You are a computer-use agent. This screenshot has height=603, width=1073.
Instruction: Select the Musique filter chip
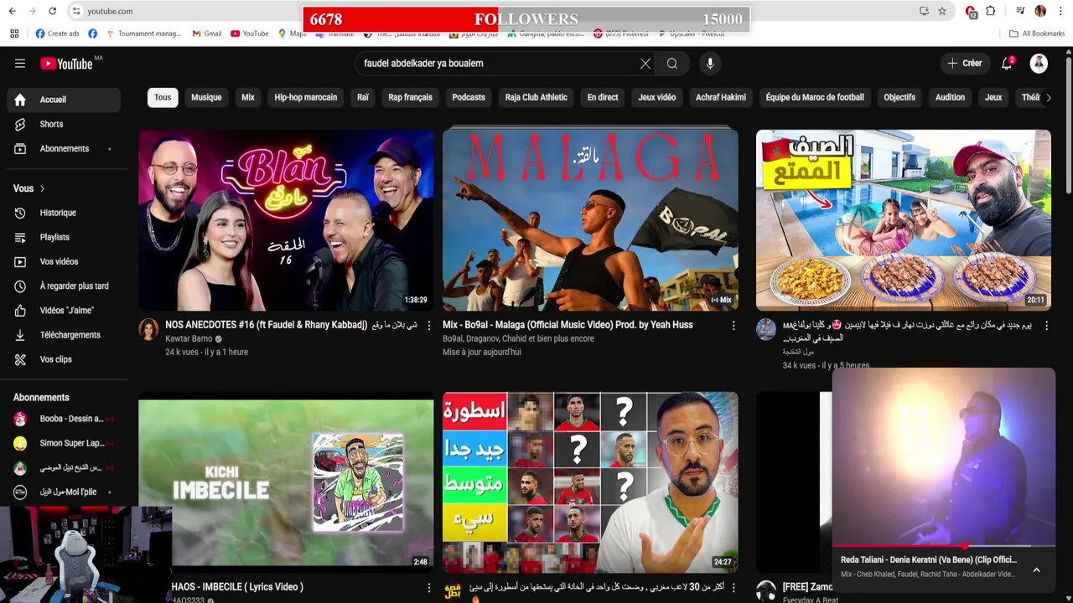[206, 97]
